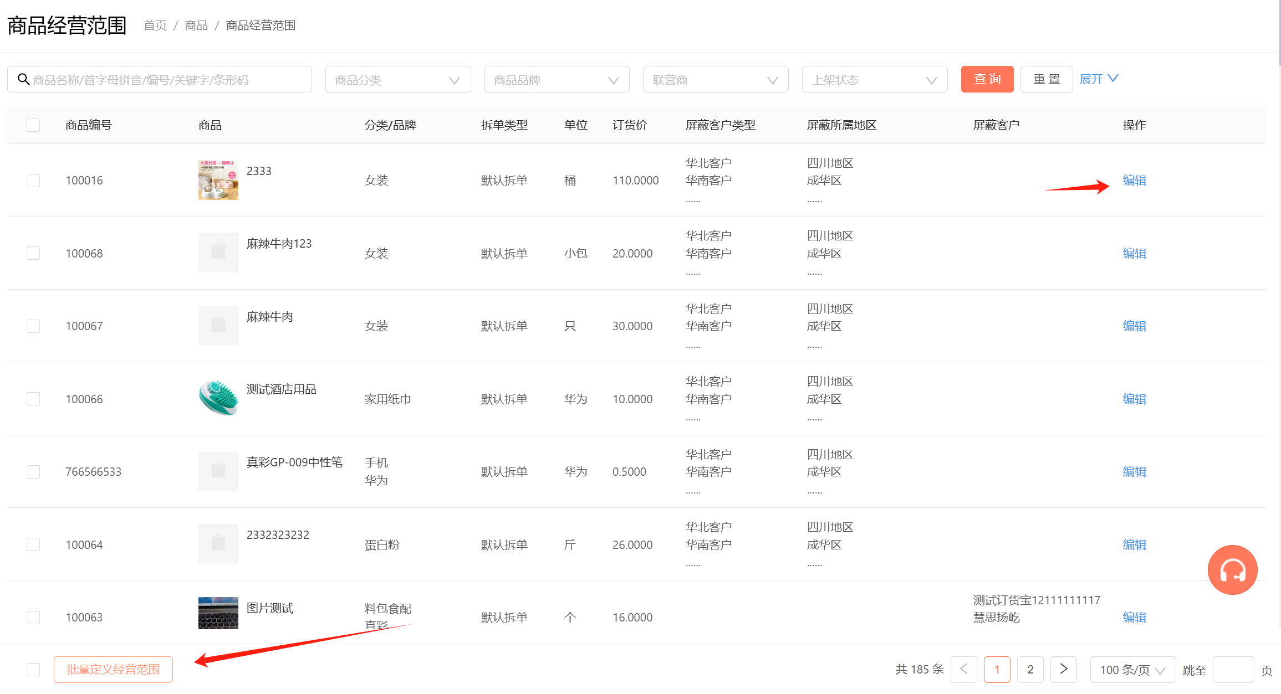Viewport: 1281px width, 694px height.
Task: Open product image for 测试酒店用品
Action: pos(218,398)
